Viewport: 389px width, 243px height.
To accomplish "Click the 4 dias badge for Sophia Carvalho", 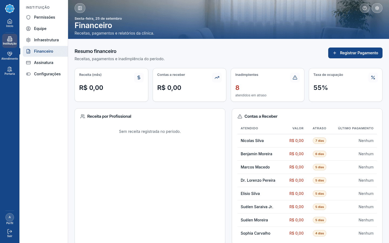I will pyautogui.click(x=320, y=233).
